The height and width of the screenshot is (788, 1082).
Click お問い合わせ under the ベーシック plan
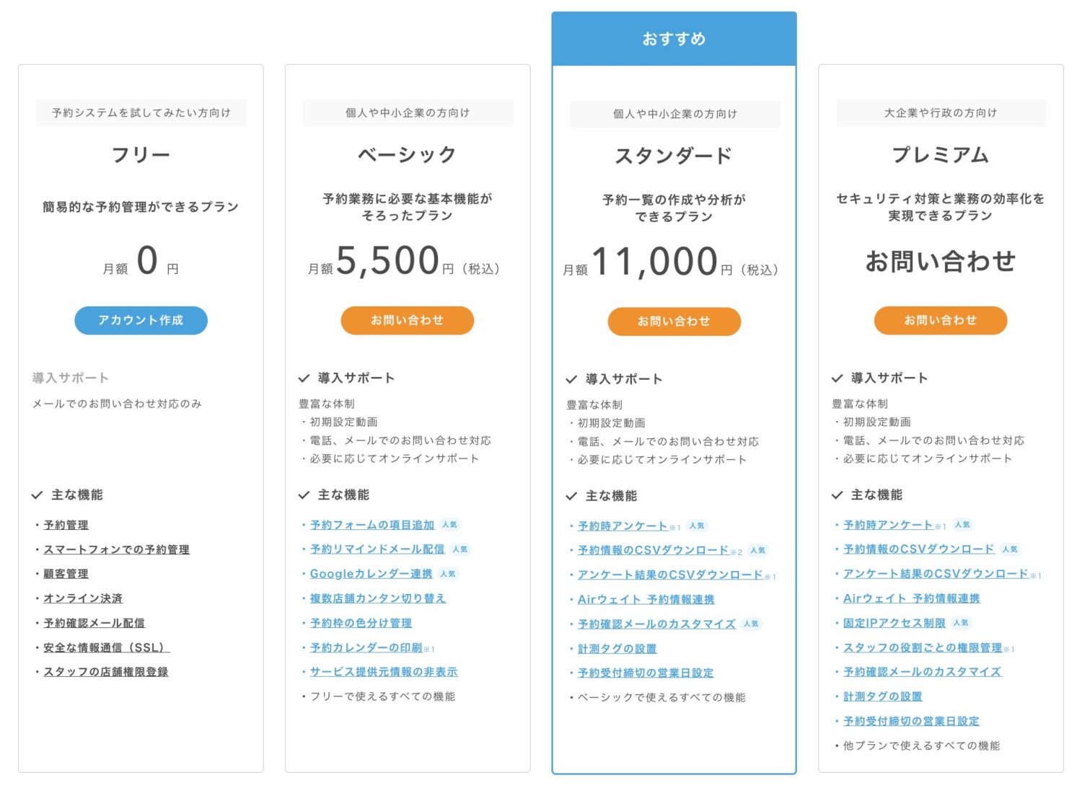click(x=407, y=320)
